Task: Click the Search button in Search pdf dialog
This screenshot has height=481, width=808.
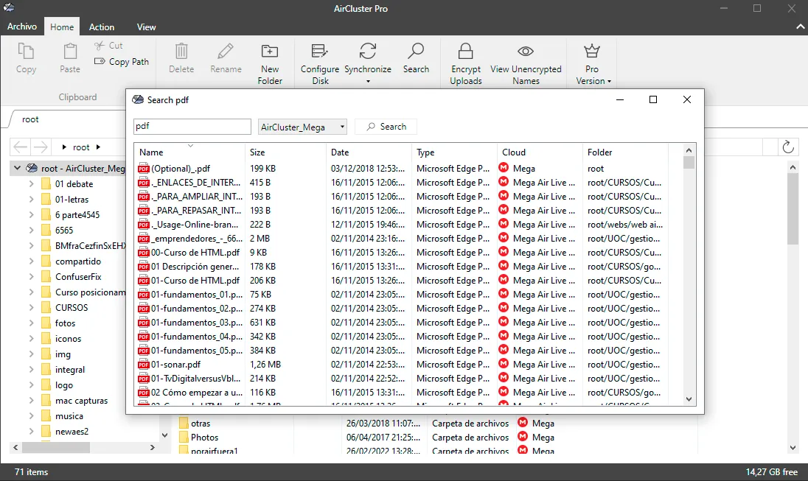Action: coord(386,127)
